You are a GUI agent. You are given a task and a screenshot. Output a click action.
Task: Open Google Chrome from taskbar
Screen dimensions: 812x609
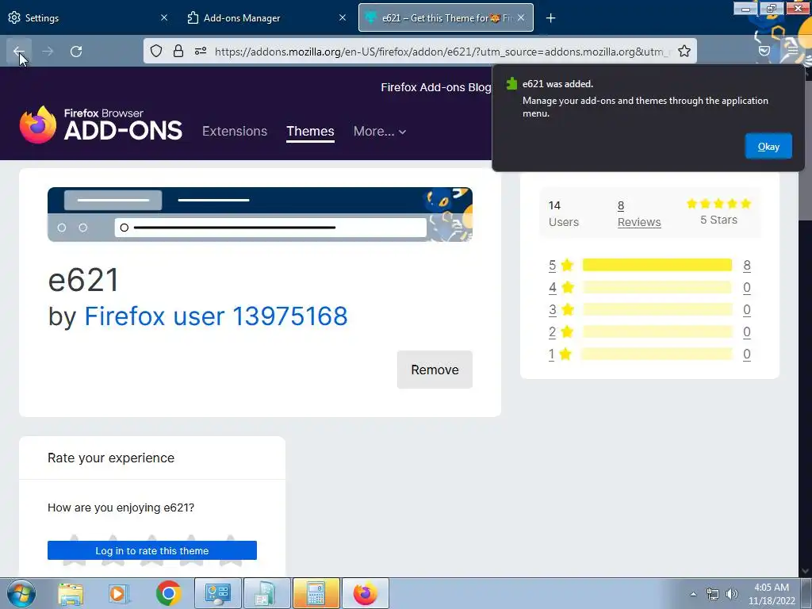click(x=168, y=593)
